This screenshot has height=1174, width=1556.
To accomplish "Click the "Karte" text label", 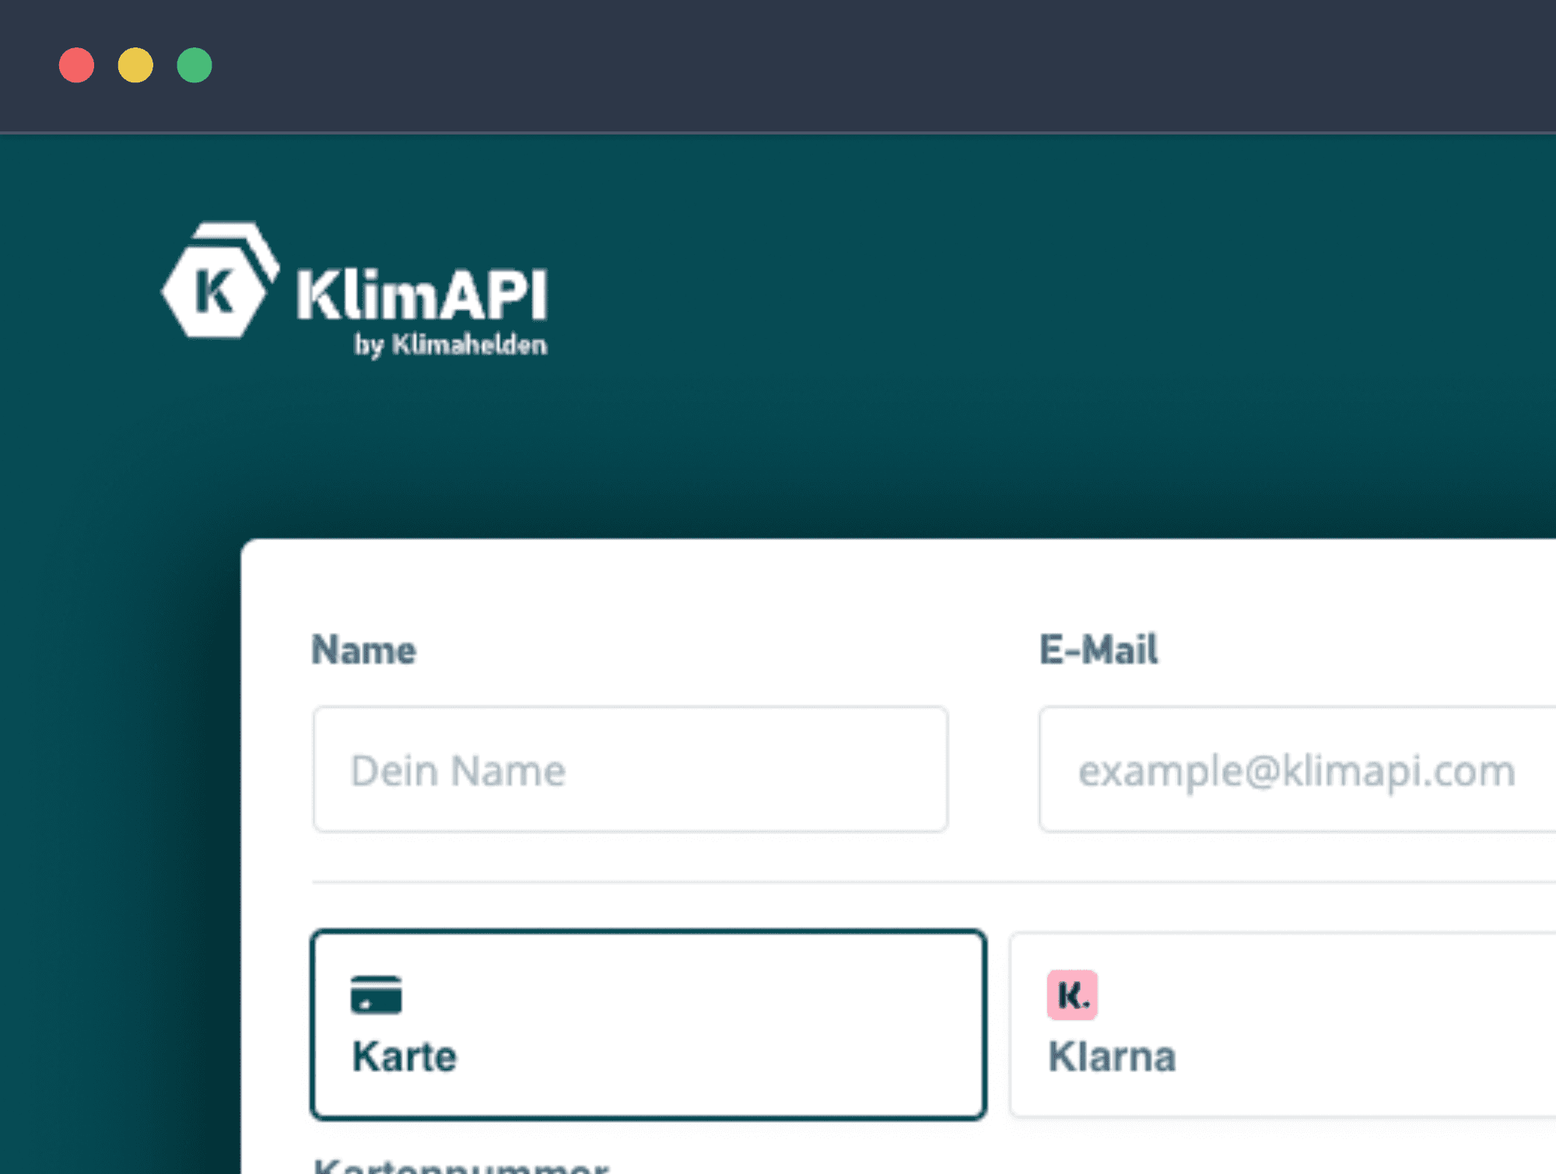I will (405, 1057).
